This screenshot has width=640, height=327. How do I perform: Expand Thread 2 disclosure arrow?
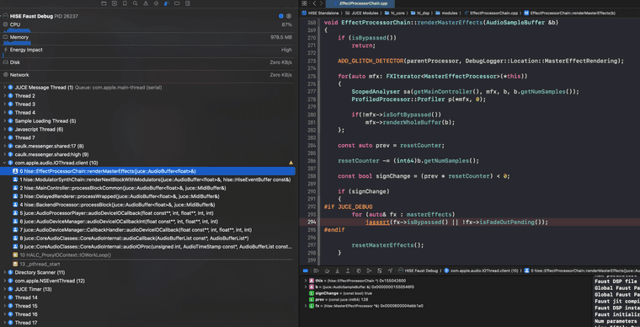5,96
